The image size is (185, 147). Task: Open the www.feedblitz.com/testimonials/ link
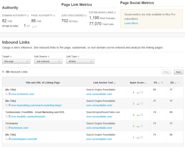28,117
